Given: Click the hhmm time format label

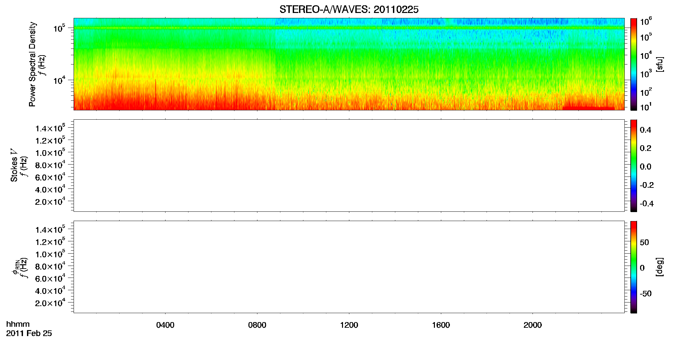Looking at the screenshot, I should pos(18,324).
